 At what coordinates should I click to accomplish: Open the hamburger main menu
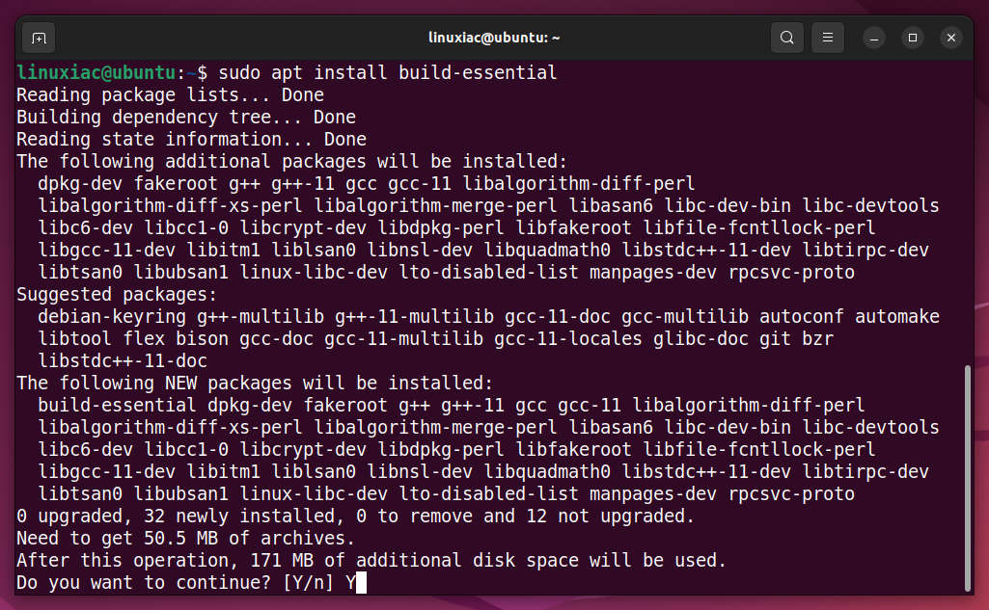[828, 38]
